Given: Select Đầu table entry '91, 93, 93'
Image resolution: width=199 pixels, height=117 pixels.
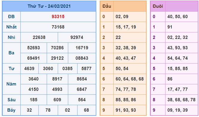Looking at the screenshot, I should click(126, 110).
